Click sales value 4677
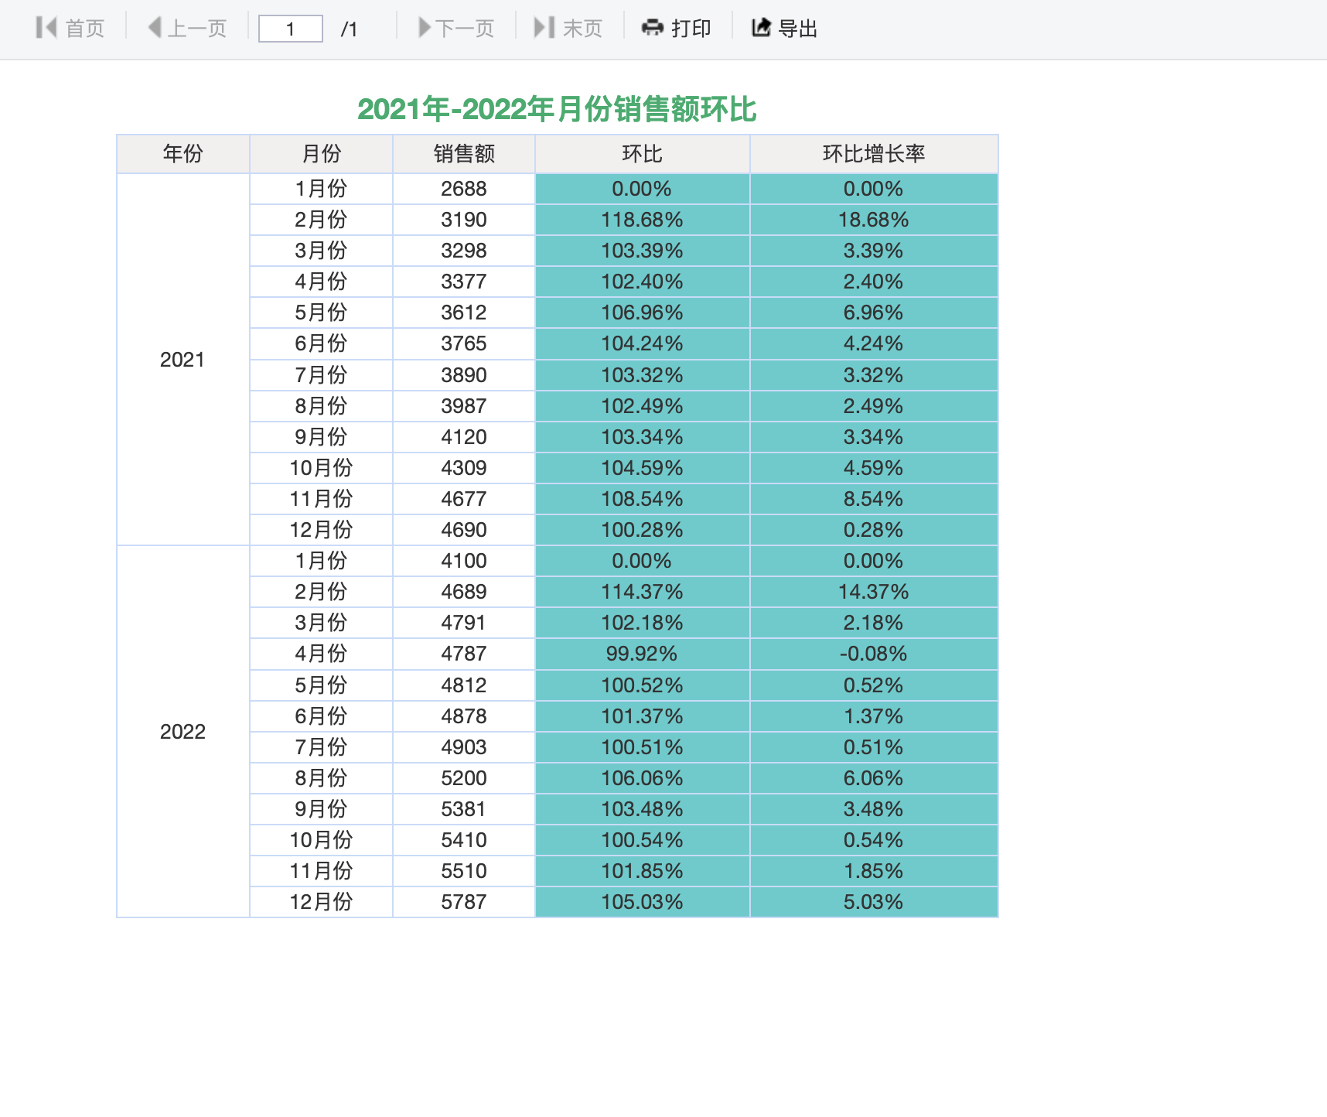The width and height of the screenshot is (1327, 1117). coord(464,499)
